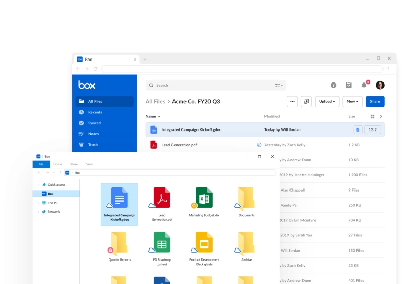Image resolution: width=418 pixels, height=284 pixels.
Task: Select Documents folder in Explorer
Action: tap(247, 202)
